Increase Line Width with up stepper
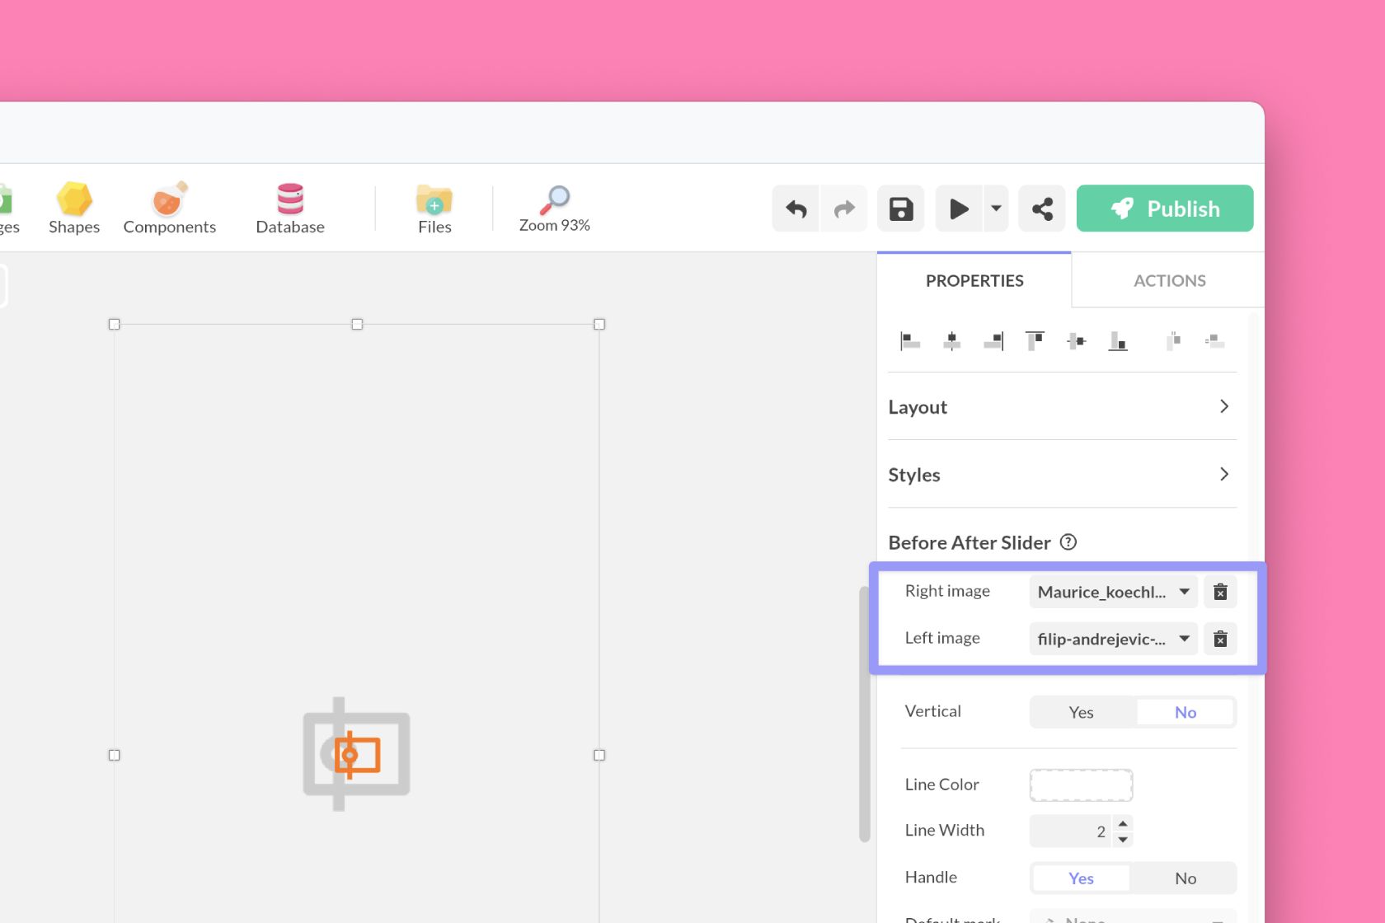The width and height of the screenshot is (1385, 923). [x=1123, y=823]
